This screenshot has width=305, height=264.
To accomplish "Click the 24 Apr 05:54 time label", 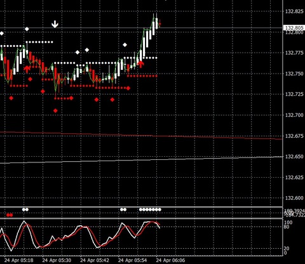I will click(x=132, y=260).
